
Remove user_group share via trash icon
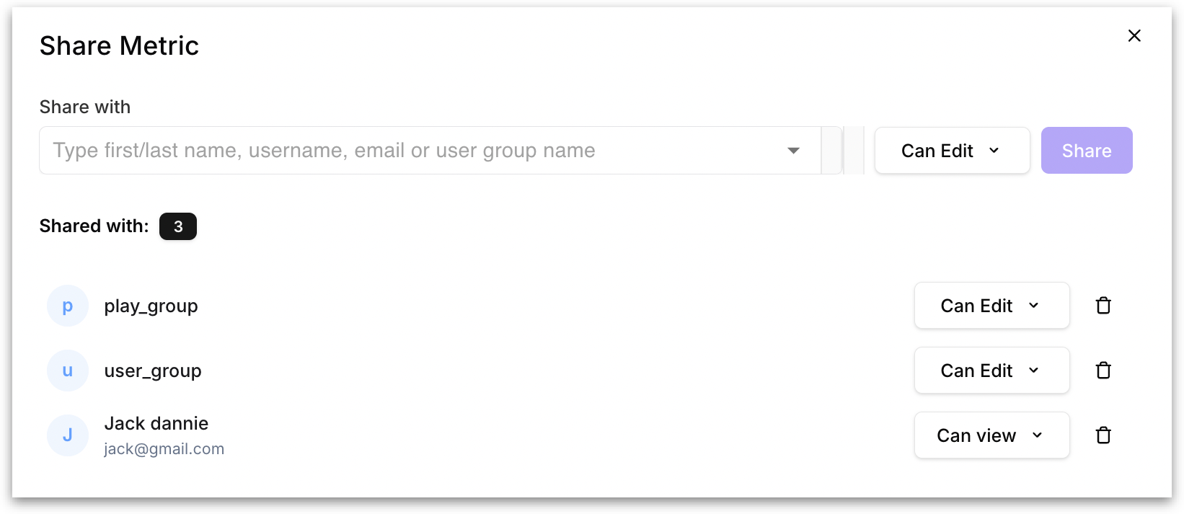(1103, 371)
